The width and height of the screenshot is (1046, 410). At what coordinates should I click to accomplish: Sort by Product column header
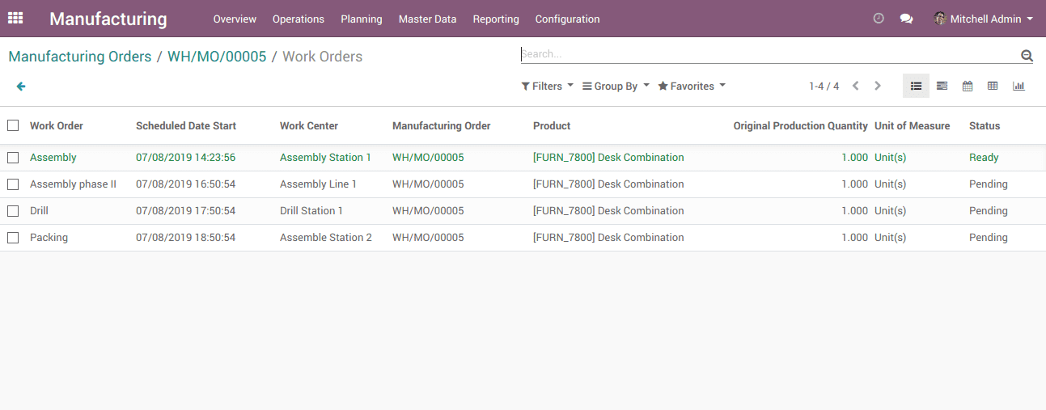552,125
